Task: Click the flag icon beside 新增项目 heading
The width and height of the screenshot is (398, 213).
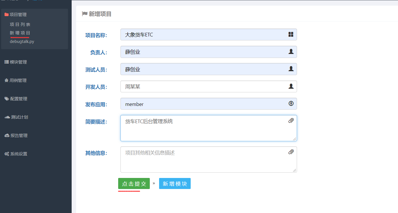Action: click(x=85, y=14)
